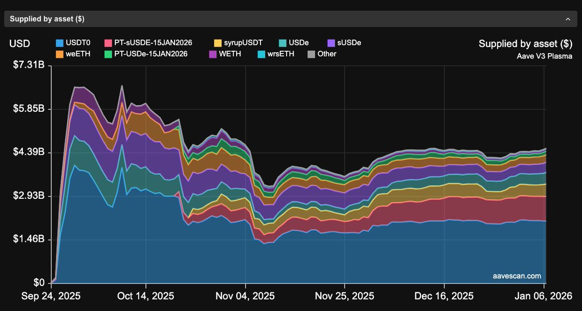The width and height of the screenshot is (582, 311).
Task: Click the Aave V3 Plasma subtitle
Action: point(545,56)
